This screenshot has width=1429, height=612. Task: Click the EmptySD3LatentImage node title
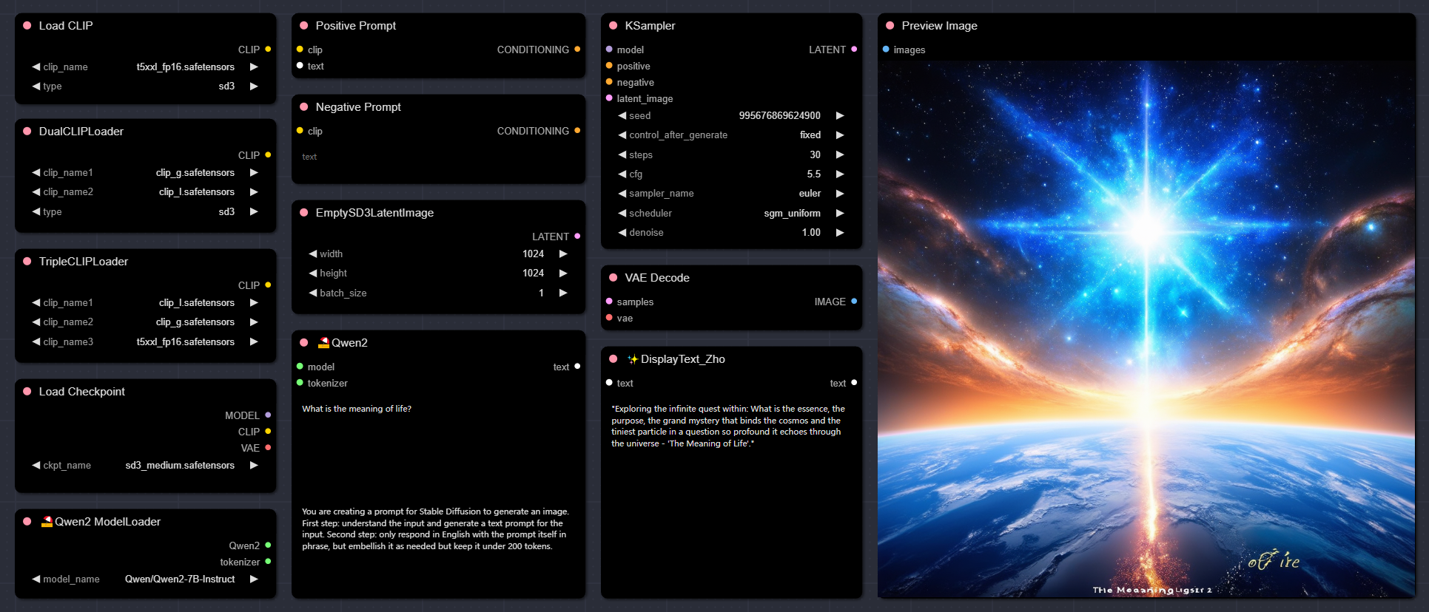point(374,212)
